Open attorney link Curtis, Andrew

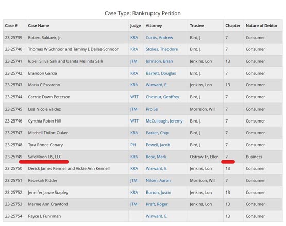[159, 38]
